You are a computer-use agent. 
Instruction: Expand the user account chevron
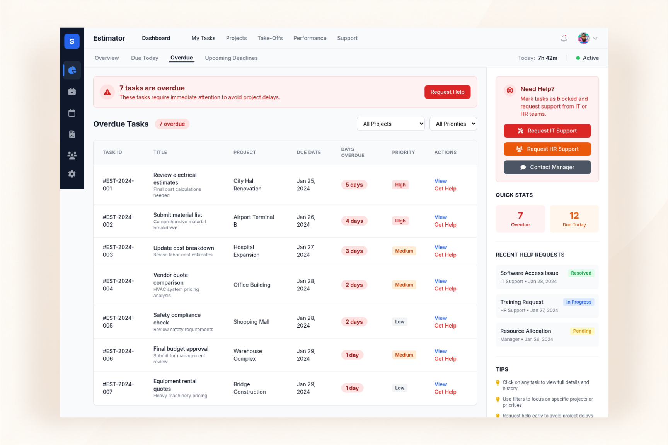595,38
